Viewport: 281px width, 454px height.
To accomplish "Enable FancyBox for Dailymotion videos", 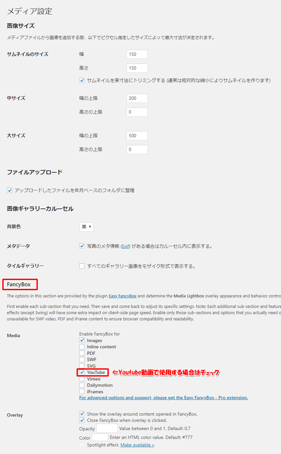I will 82,385.
